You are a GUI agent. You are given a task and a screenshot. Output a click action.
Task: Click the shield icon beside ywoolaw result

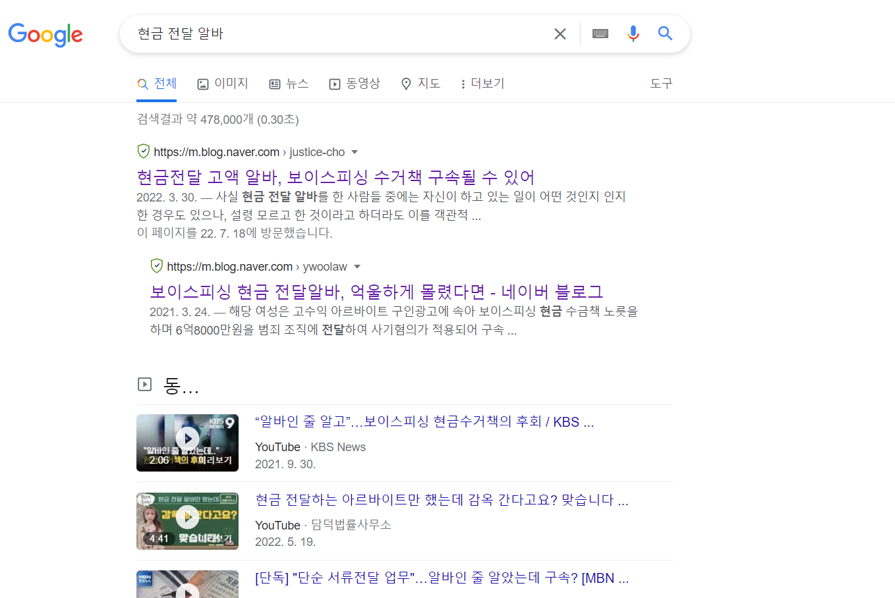tap(156, 266)
